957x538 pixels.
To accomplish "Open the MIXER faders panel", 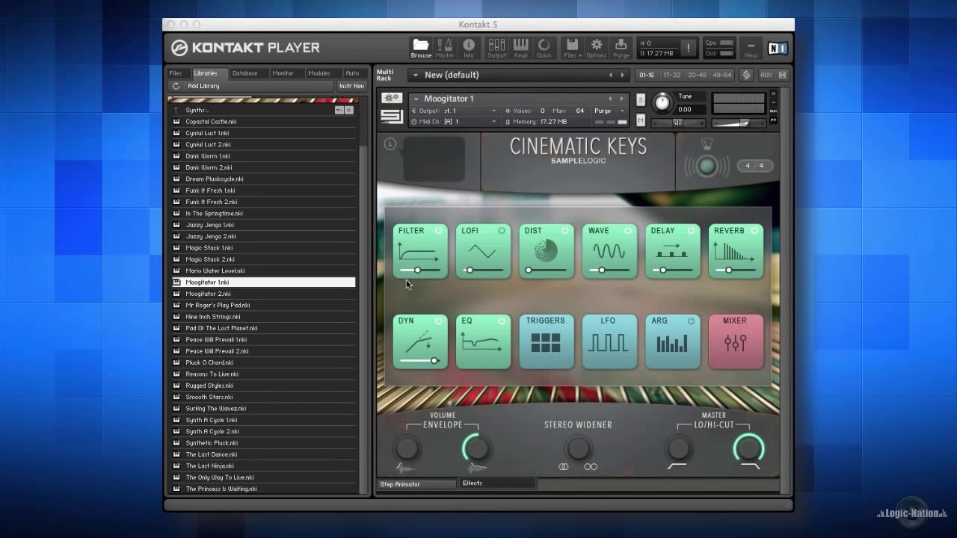I will [735, 341].
